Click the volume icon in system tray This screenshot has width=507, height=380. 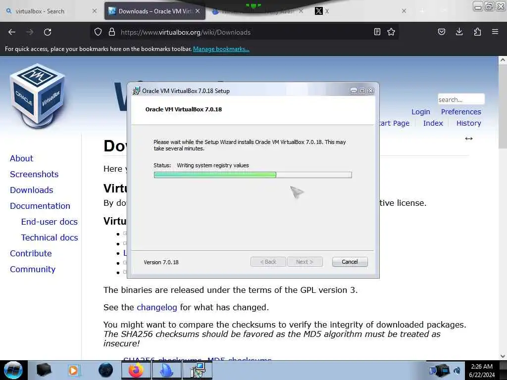pos(456,371)
